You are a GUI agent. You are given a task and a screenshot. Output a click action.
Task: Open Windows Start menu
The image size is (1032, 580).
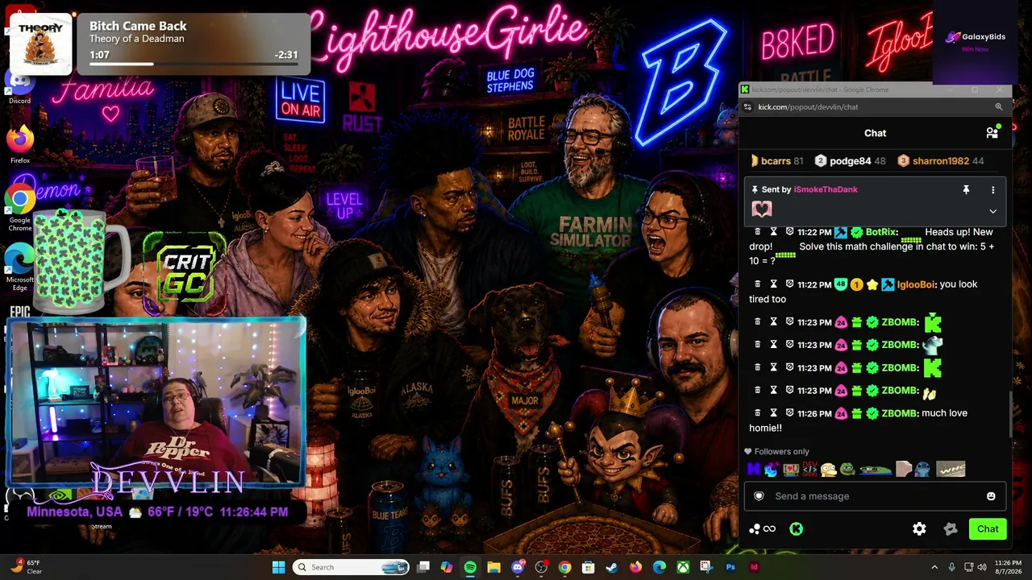tap(278, 567)
